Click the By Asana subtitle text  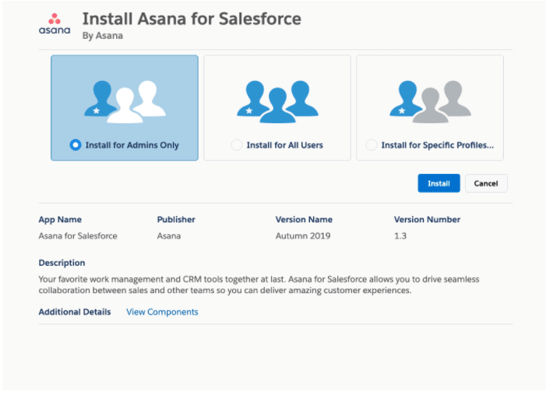coord(102,36)
